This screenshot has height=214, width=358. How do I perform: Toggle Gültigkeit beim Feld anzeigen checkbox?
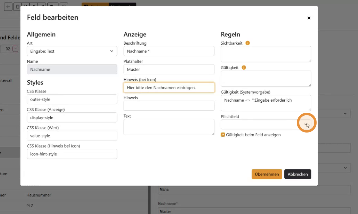coord(223,135)
